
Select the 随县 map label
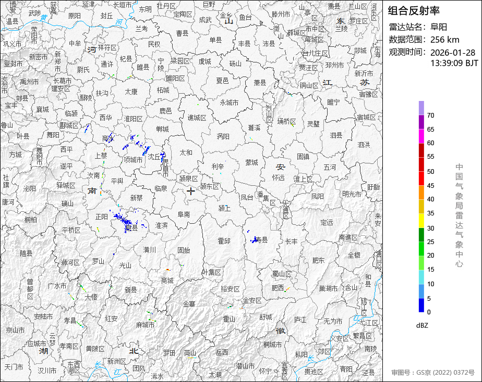point(26,253)
